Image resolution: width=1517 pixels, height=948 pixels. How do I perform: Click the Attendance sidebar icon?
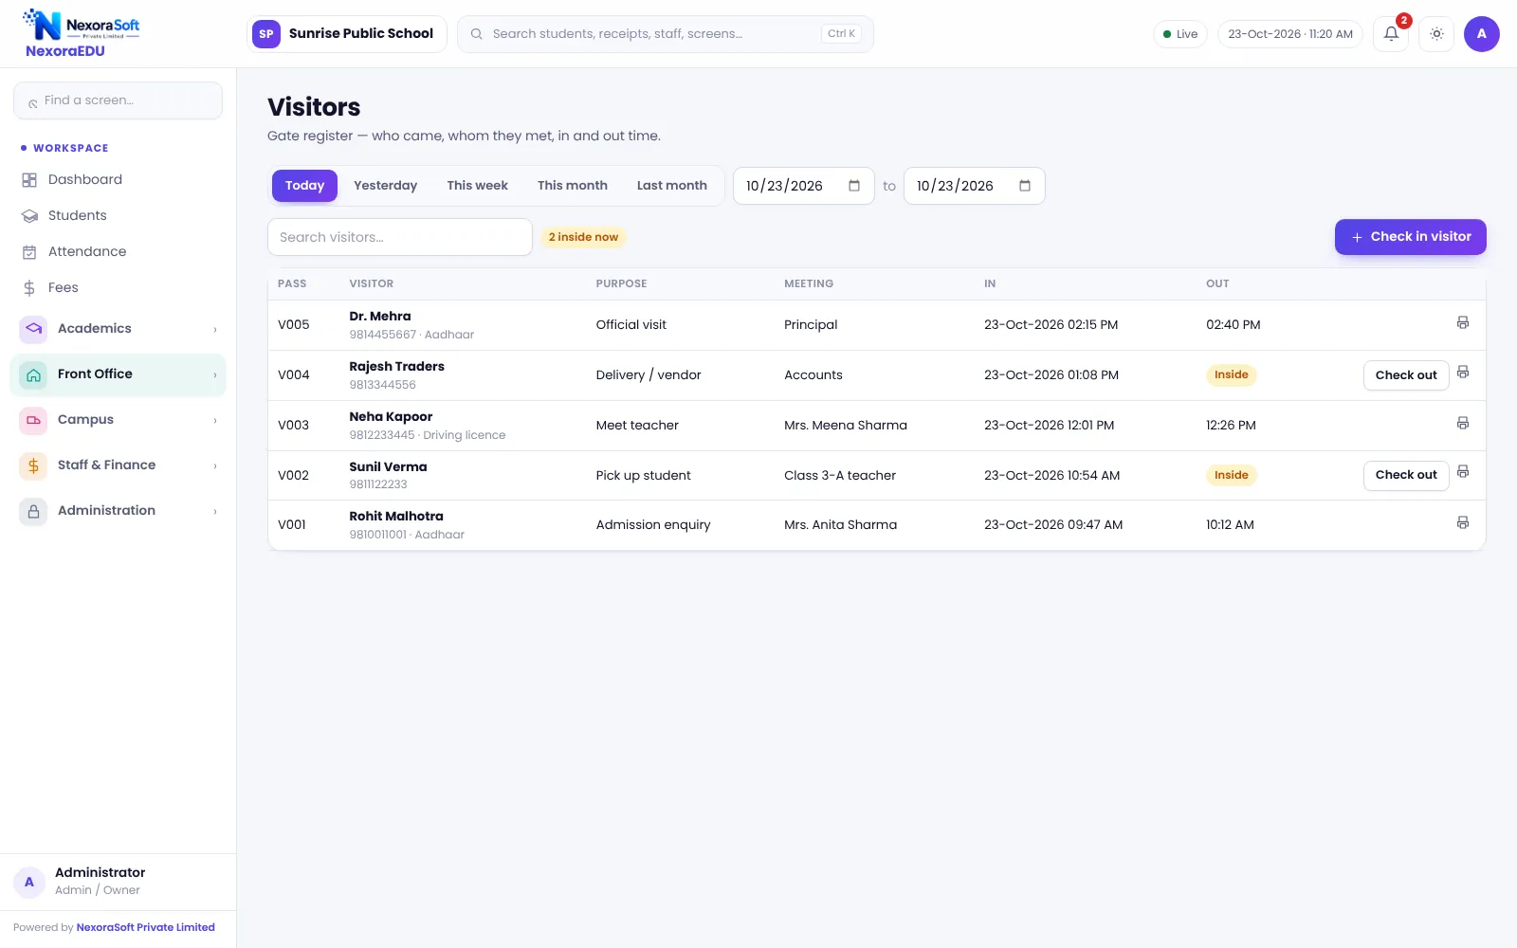coord(29,252)
